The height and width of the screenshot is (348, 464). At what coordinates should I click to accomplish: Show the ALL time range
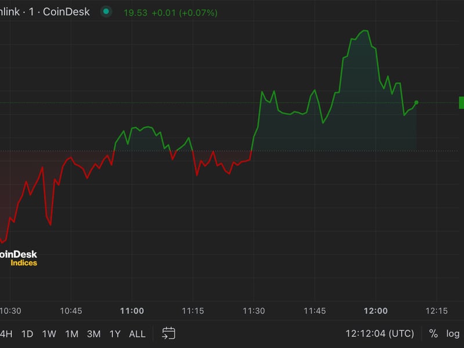137,333
